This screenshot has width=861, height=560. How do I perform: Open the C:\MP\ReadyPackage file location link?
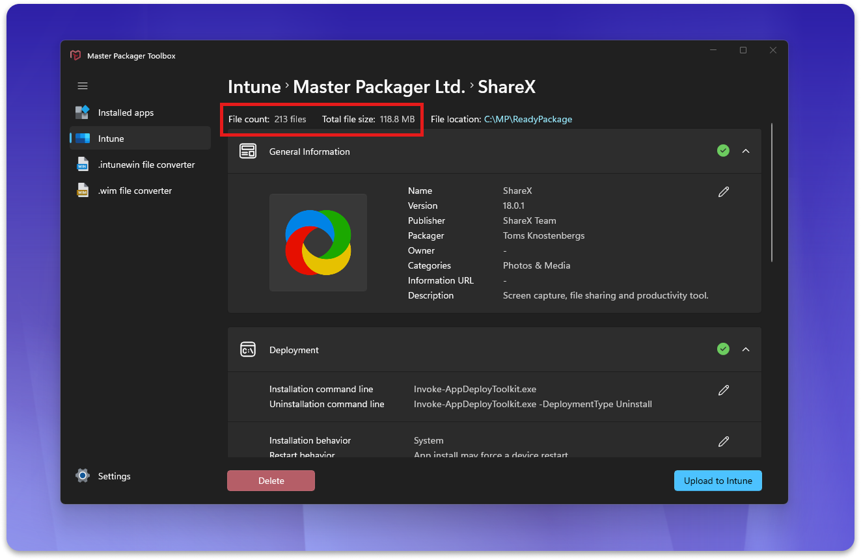[528, 119]
